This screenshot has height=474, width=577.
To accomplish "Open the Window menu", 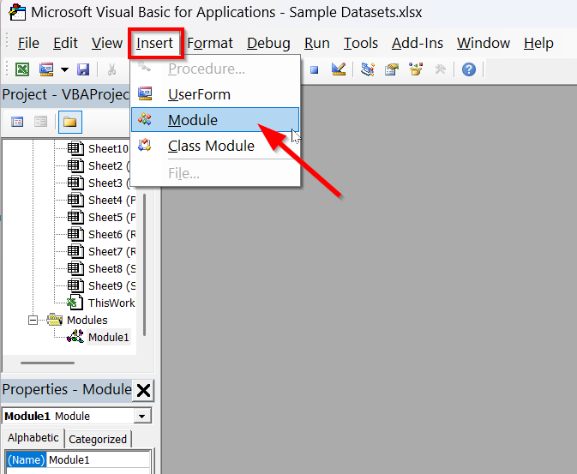I will coord(484,43).
